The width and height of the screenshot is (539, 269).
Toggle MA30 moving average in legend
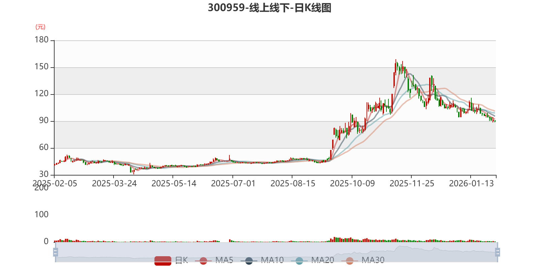[363, 261]
